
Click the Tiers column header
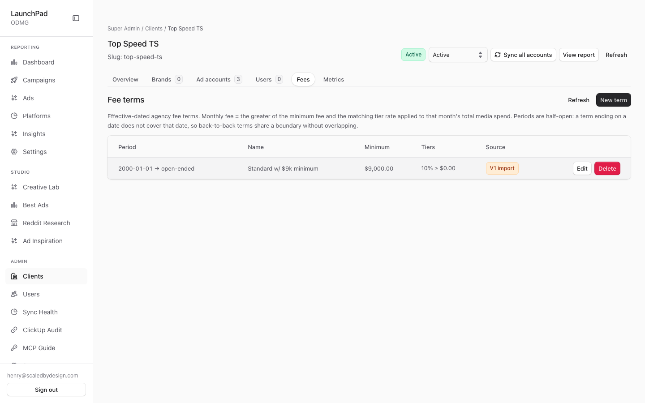pos(428,147)
